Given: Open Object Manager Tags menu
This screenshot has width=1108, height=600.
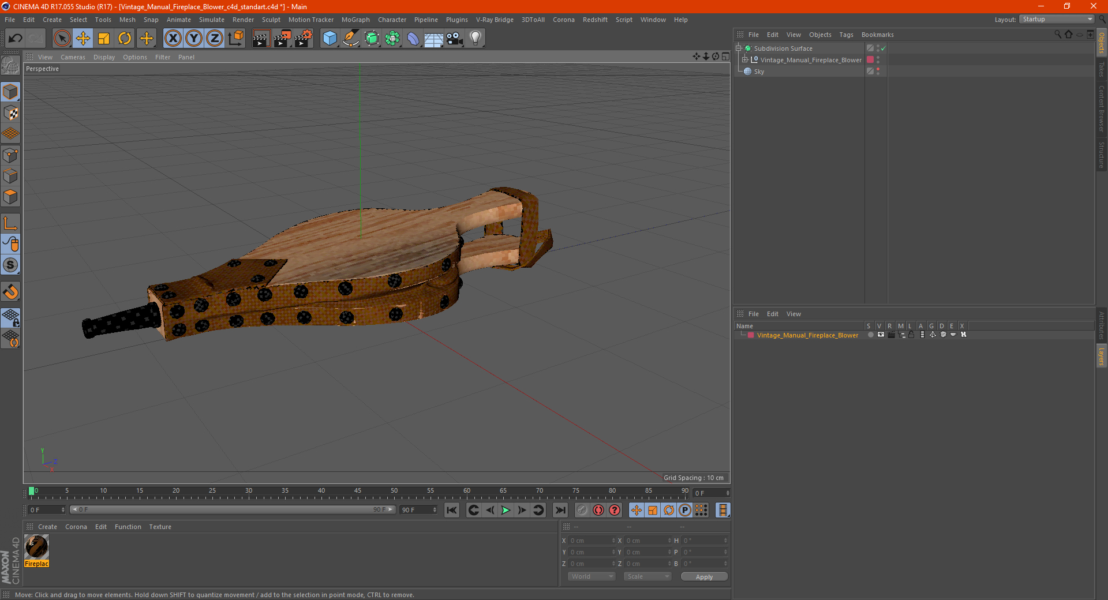Looking at the screenshot, I should coord(846,35).
